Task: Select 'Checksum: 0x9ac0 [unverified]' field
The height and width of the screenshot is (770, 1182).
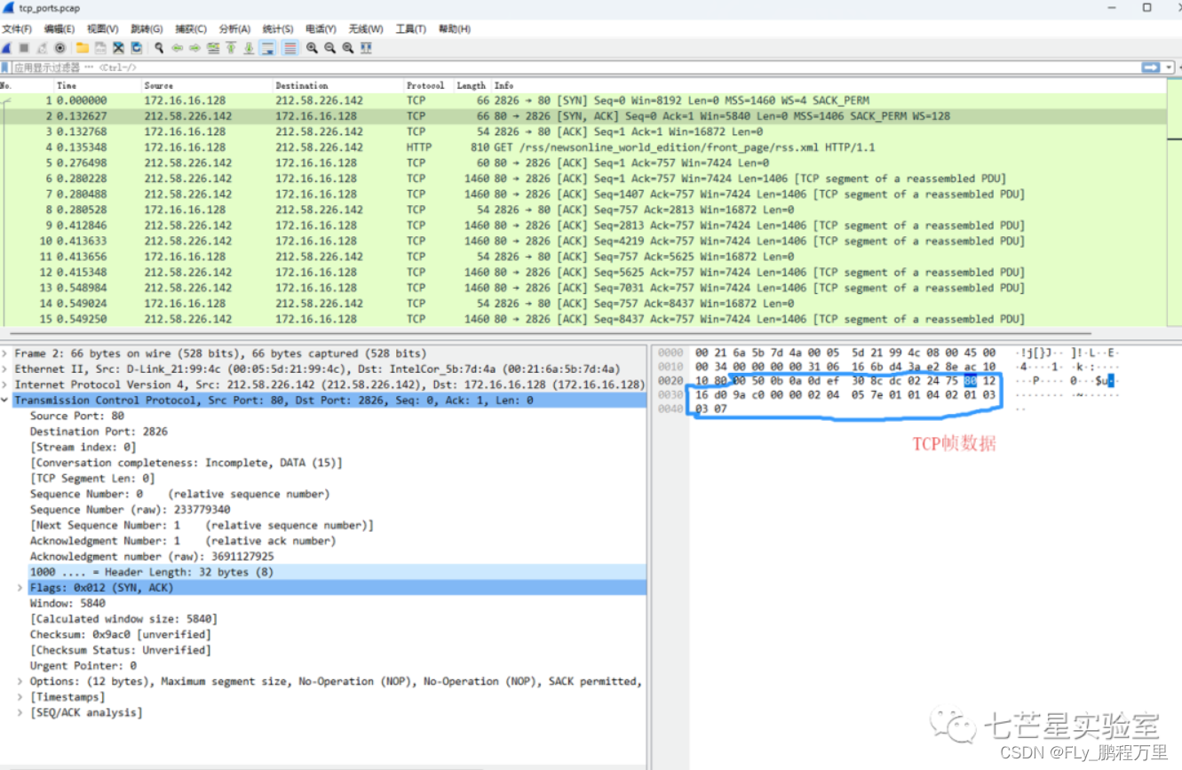Action: point(120,634)
